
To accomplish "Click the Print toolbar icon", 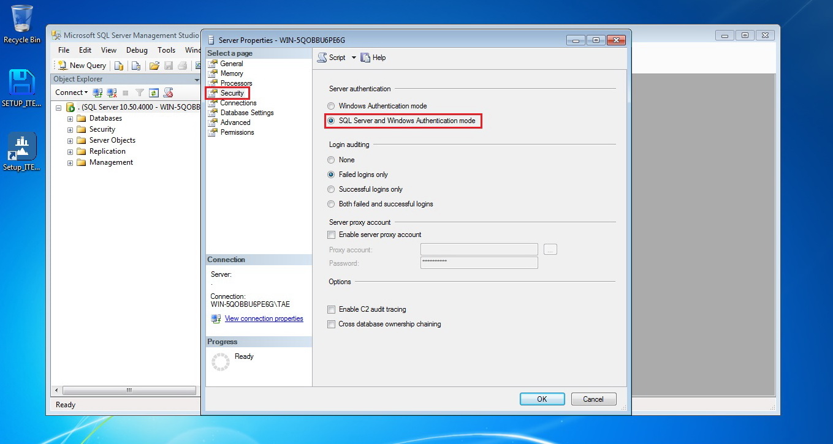I will coord(182,66).
